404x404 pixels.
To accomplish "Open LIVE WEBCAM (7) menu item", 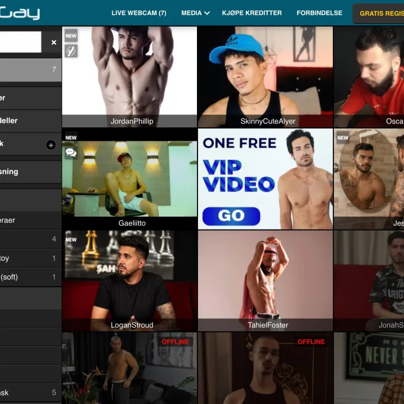I will 139,13.
